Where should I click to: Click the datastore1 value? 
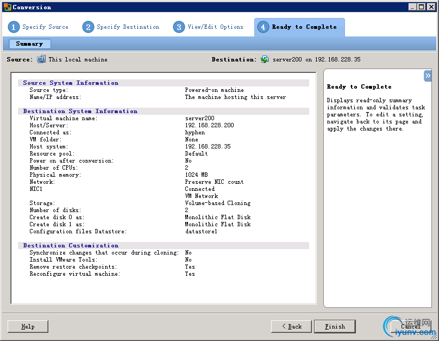(x=201, y=232)
